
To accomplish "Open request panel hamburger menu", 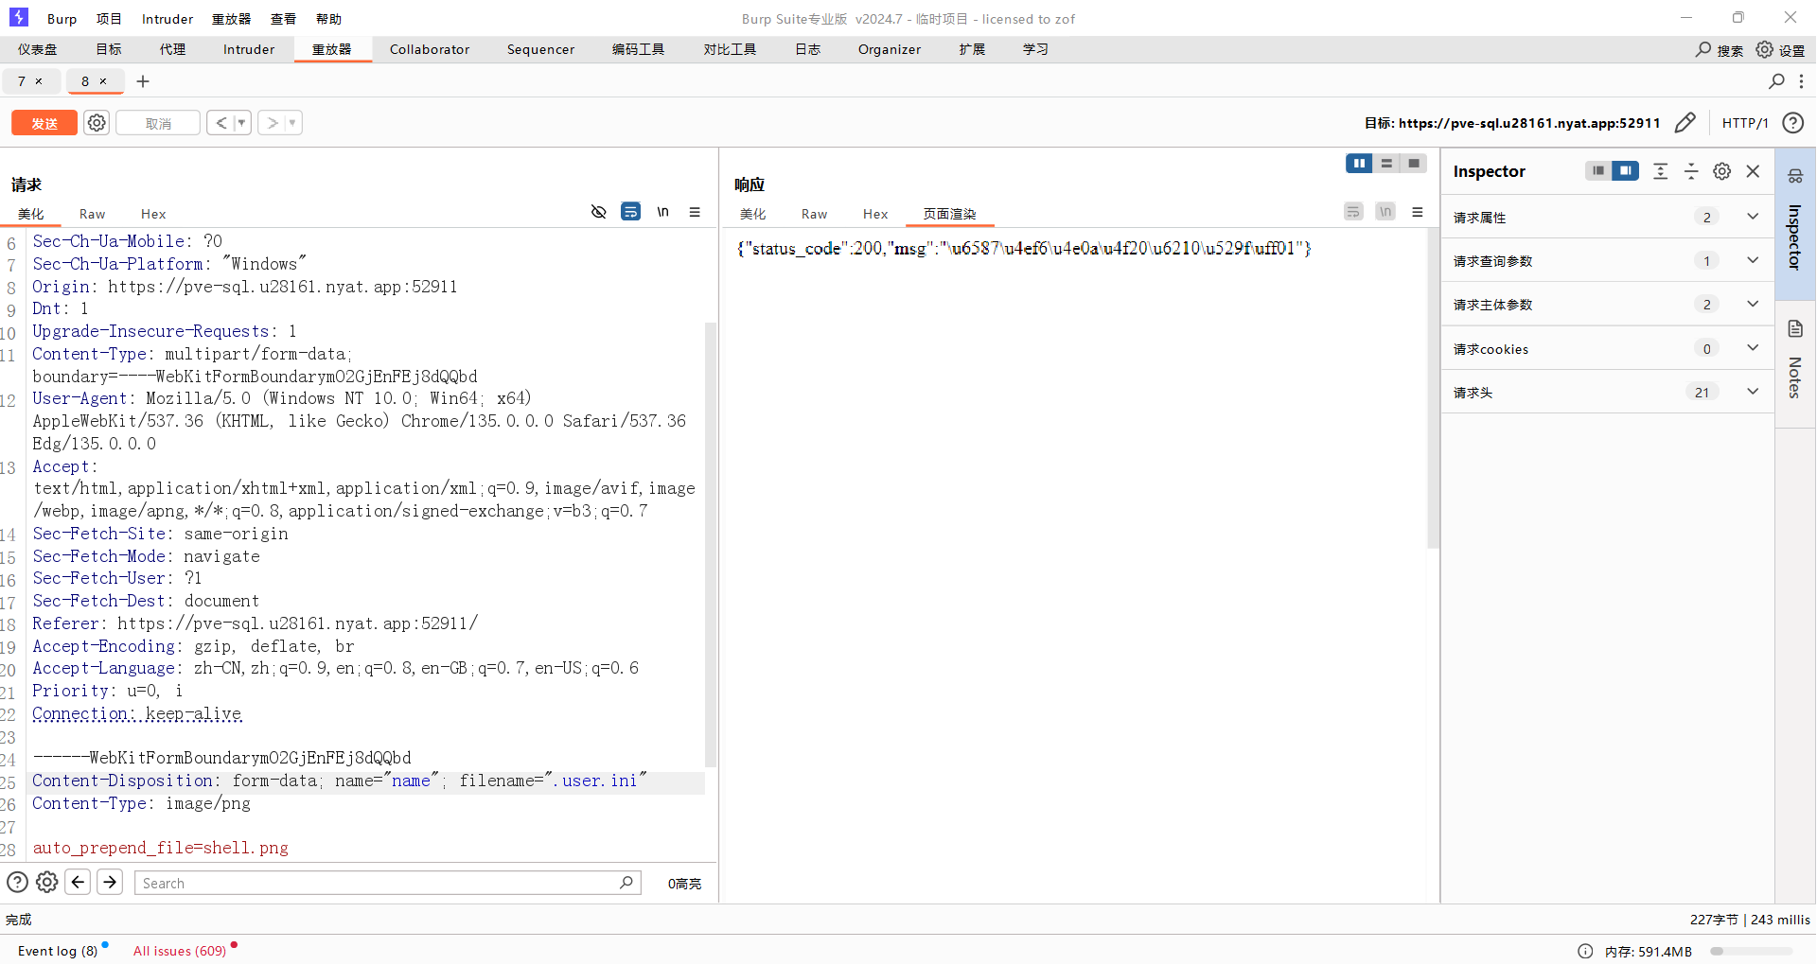I will [x=695, y=211].
